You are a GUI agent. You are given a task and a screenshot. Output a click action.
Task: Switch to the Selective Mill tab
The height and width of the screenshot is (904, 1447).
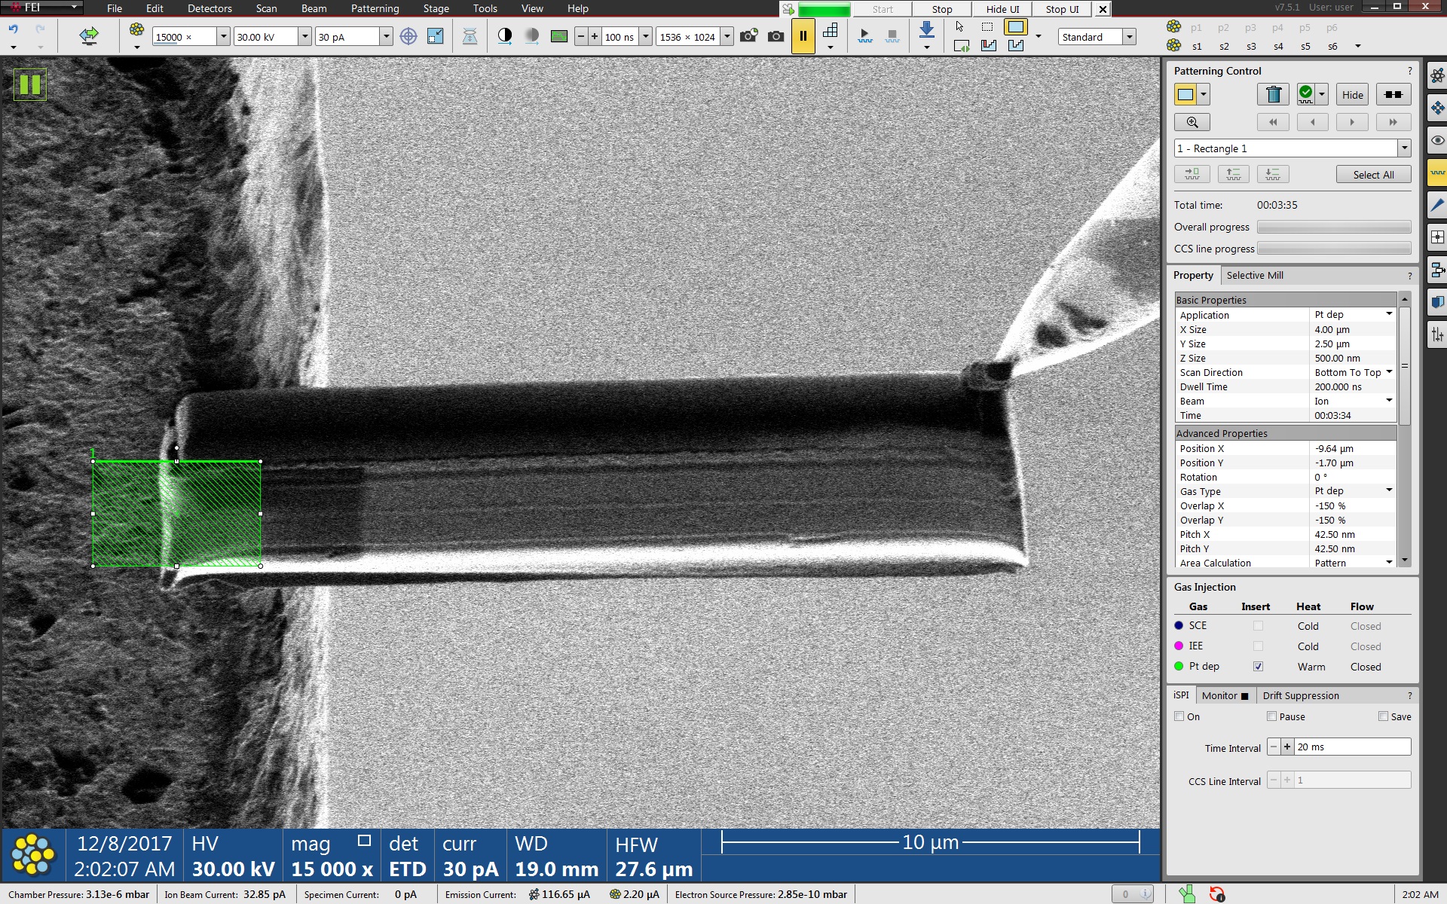pos(1254,275)
